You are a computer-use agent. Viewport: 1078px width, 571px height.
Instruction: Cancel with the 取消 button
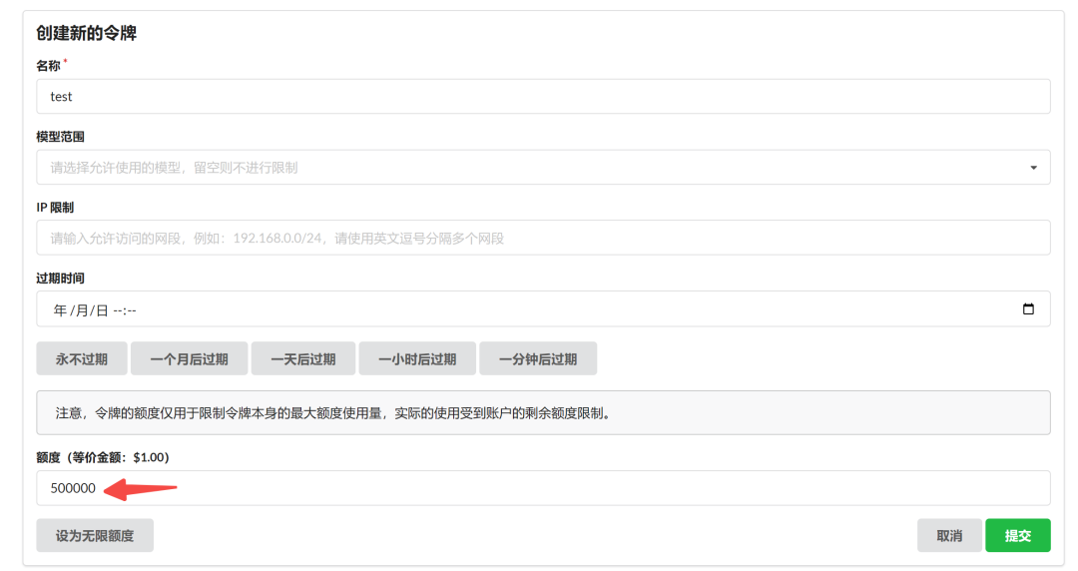tap(949, 535)
